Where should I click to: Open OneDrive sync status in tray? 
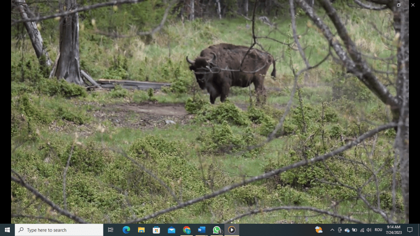coord(347,230)
